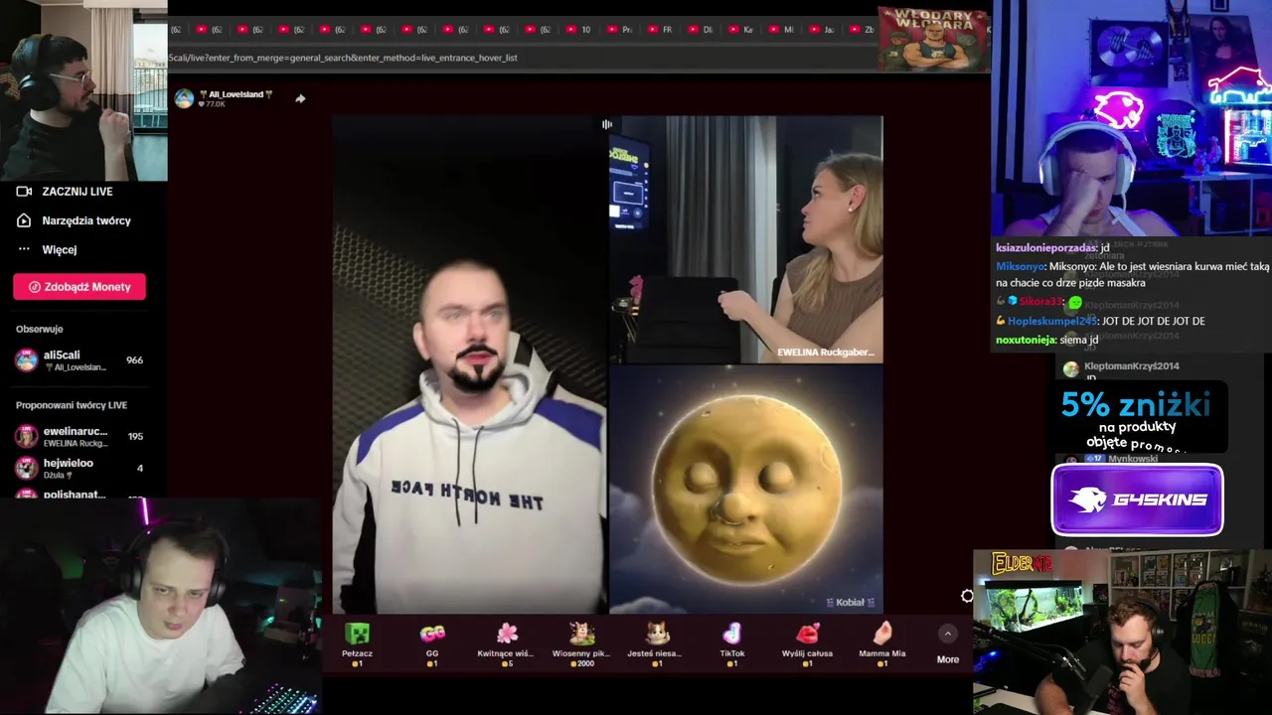
Task: Click the KleptomanKrzyś2014 chat avatar
Action: coord(1070,369)
